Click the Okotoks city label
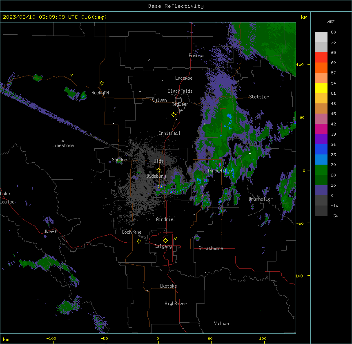The image size is (352, 344). click(168, 286)
